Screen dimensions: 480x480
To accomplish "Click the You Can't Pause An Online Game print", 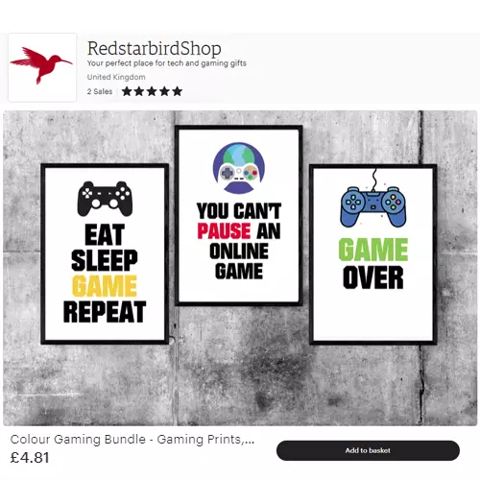I will click(239, 215).
